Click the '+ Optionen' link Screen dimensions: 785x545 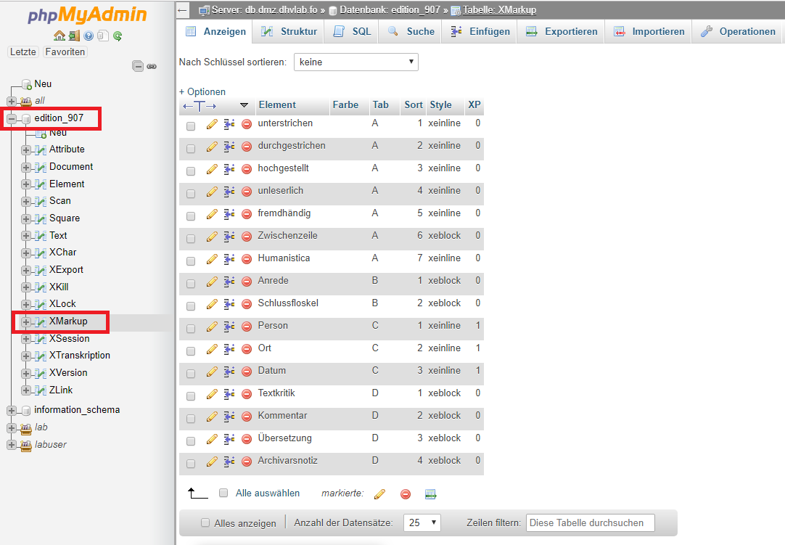click(x=202, y=92)
